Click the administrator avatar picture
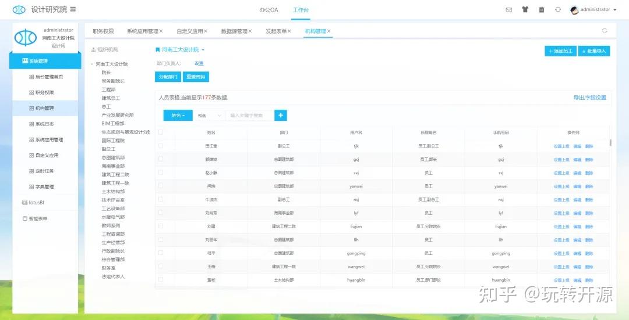The height and width of the screenshot is (320, 629). tap(574, 10)
